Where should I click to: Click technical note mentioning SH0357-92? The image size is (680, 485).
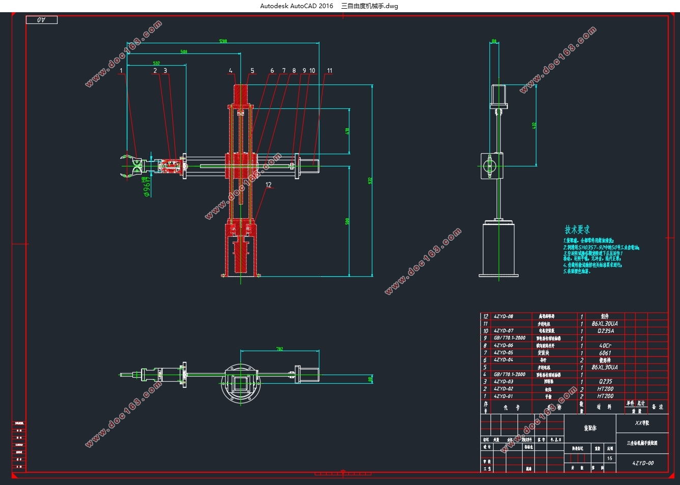601,247
